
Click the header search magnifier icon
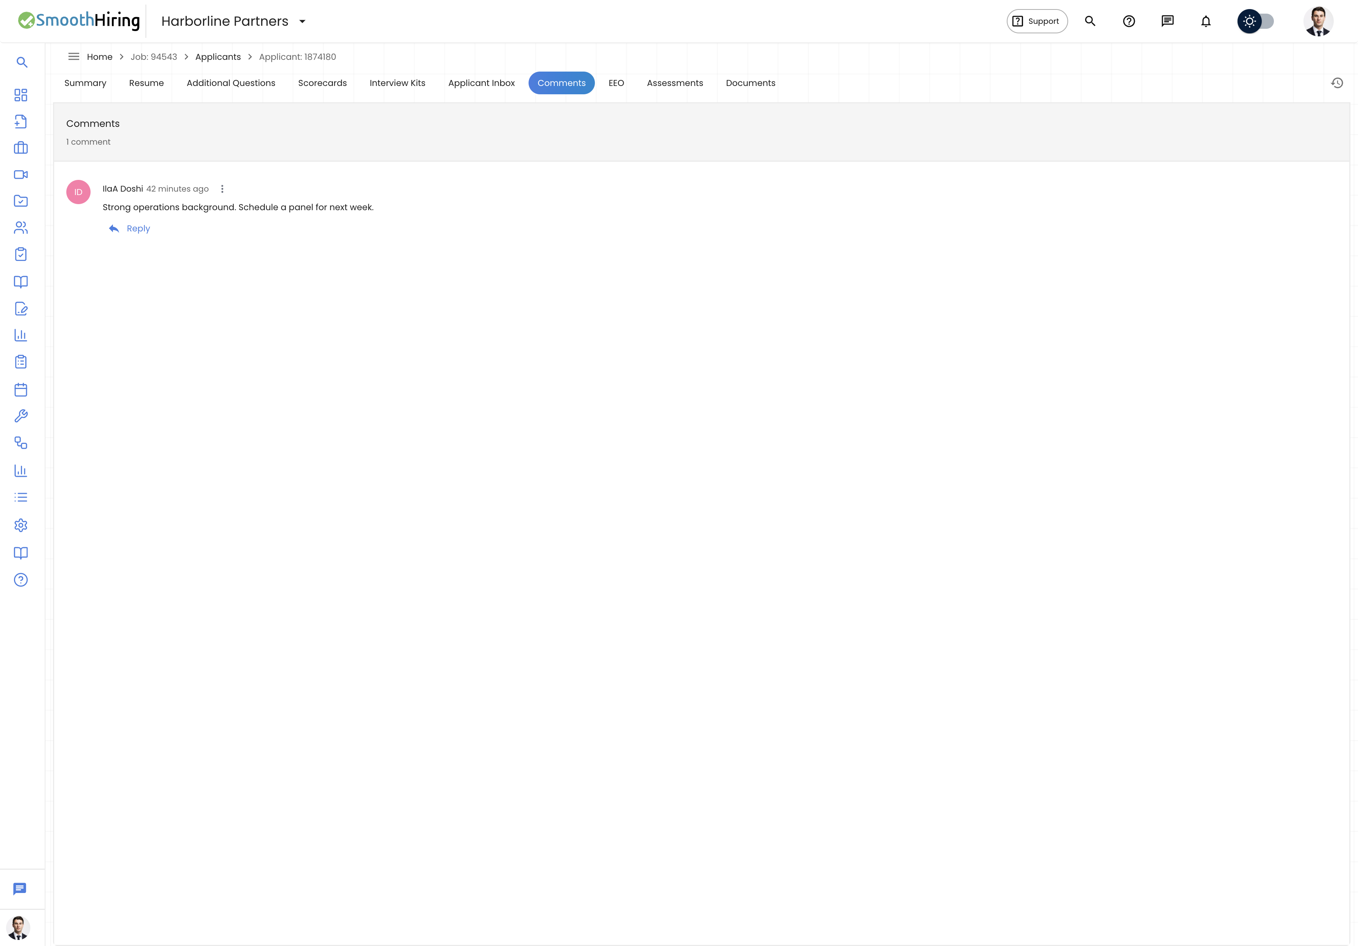point(1090,21)
